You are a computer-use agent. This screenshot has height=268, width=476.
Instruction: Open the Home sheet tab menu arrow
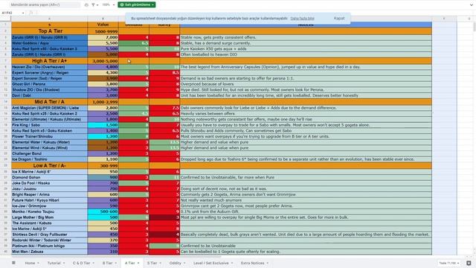pos(38,263)
